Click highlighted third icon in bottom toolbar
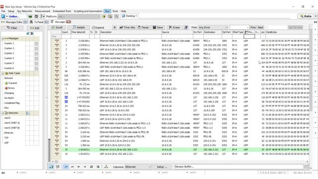318x179 pixels. coord(66,167)
